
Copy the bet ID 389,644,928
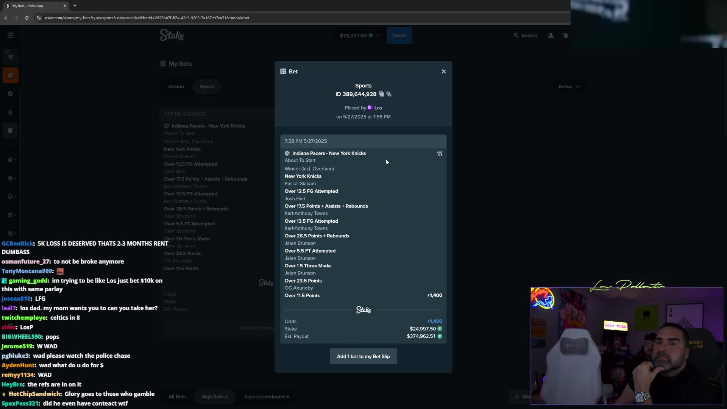pyautogui.click(x=381, y=94)
